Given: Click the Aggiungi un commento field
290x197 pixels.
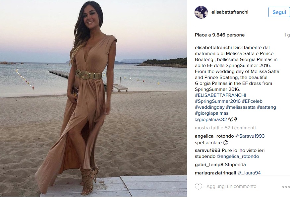Looking at the screenshot, I should pyautogui.click(x=233, y=186).
